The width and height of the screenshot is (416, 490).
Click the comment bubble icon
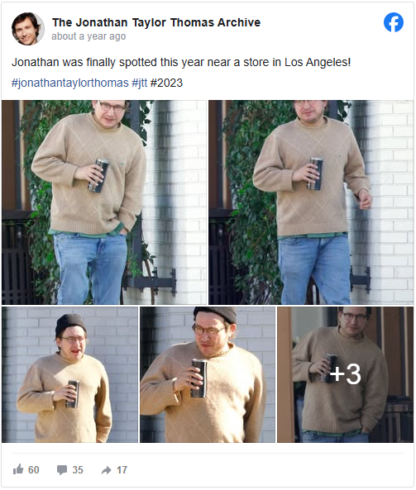click(62, 469)
